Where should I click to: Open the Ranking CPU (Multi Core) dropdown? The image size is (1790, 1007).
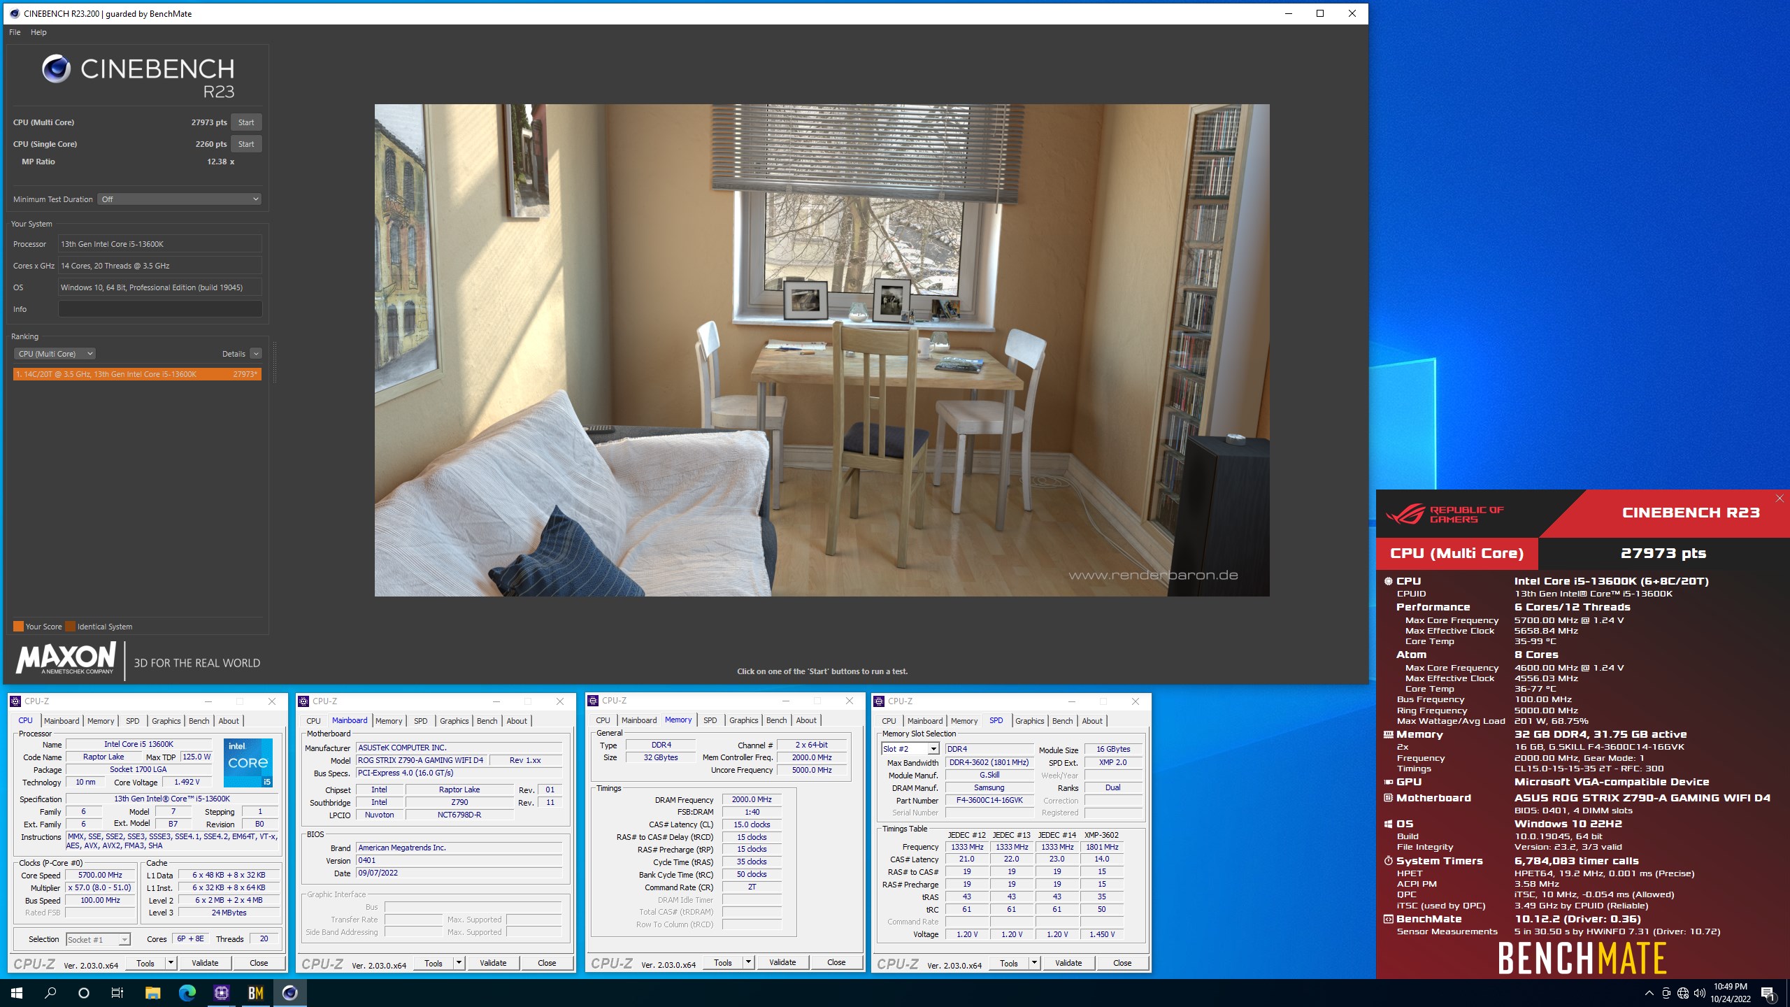click(x=55, y=354)
